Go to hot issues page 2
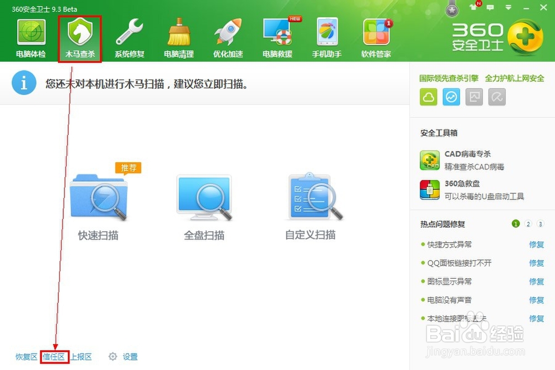This screenshot has height=370, width=555. pyautogui.click(x=528, y=224)
